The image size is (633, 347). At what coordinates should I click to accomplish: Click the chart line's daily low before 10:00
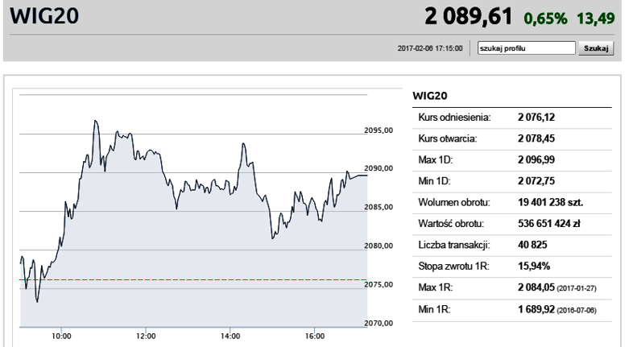pos(37,301)
